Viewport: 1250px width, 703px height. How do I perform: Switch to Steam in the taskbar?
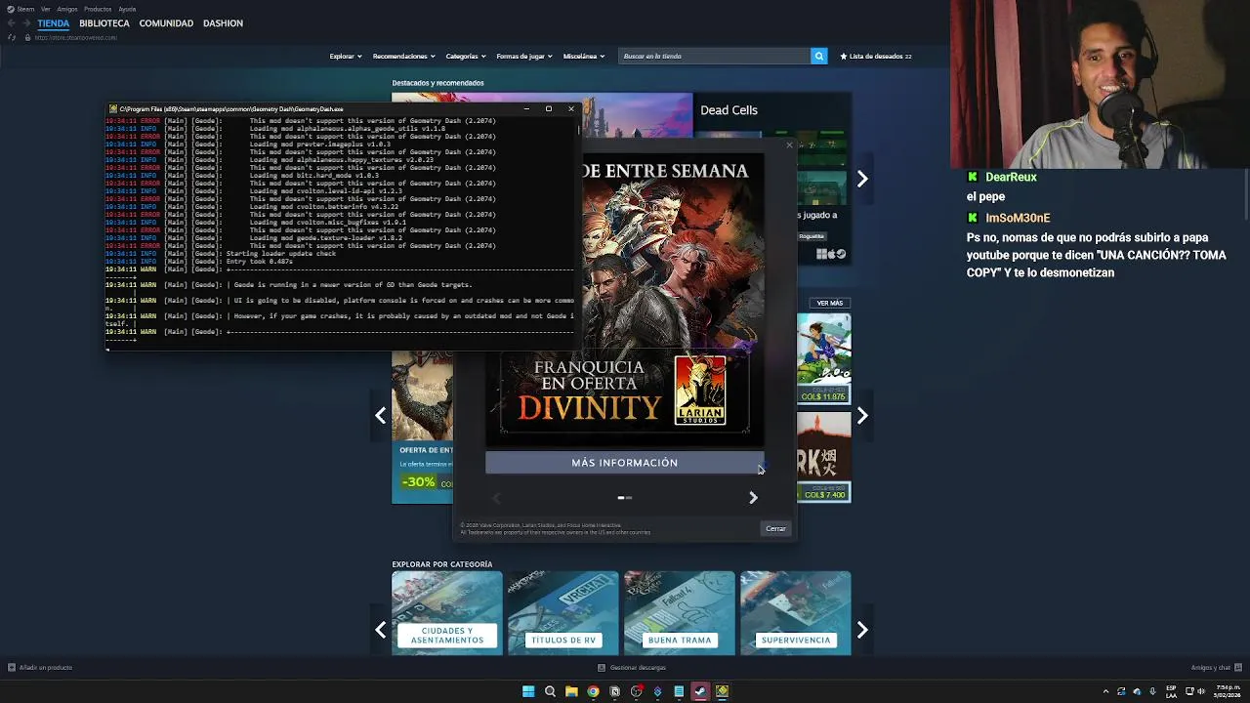pyautogui.click(x=700, y=691)
